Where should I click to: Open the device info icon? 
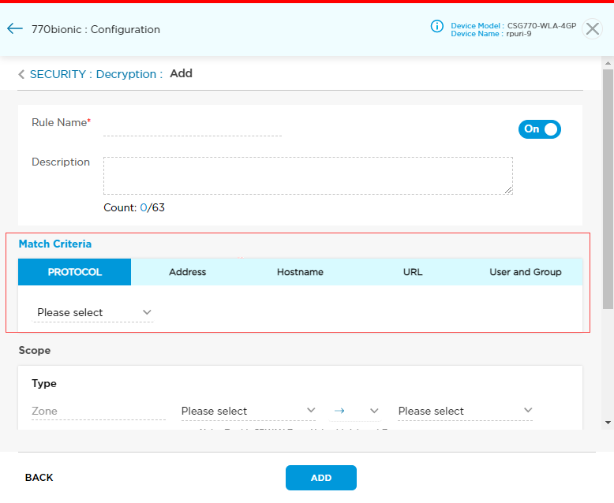pyautogui.click(x=437, y=26)
